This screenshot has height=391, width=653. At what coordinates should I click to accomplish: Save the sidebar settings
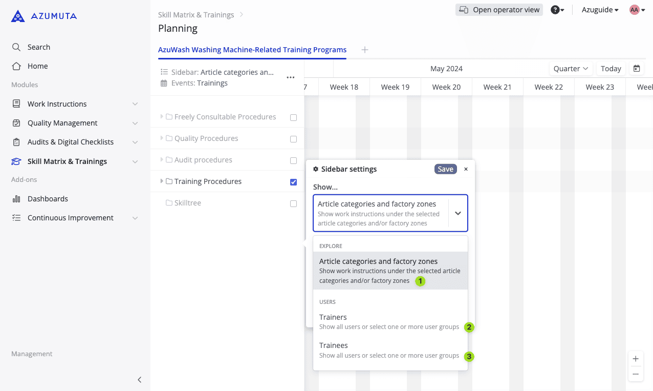point(445,169)
